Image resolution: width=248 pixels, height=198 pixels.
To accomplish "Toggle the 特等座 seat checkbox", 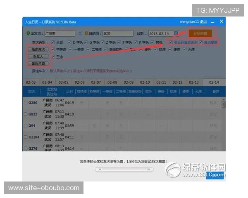I will click(x=53, y=49).
